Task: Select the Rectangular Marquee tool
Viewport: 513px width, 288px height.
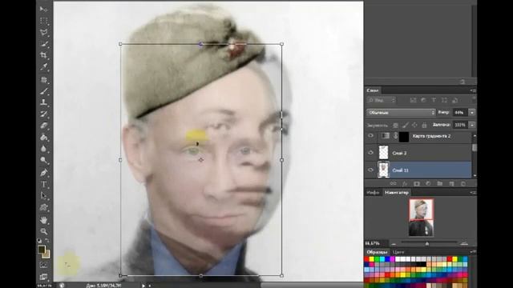Action: click(43, 21)
